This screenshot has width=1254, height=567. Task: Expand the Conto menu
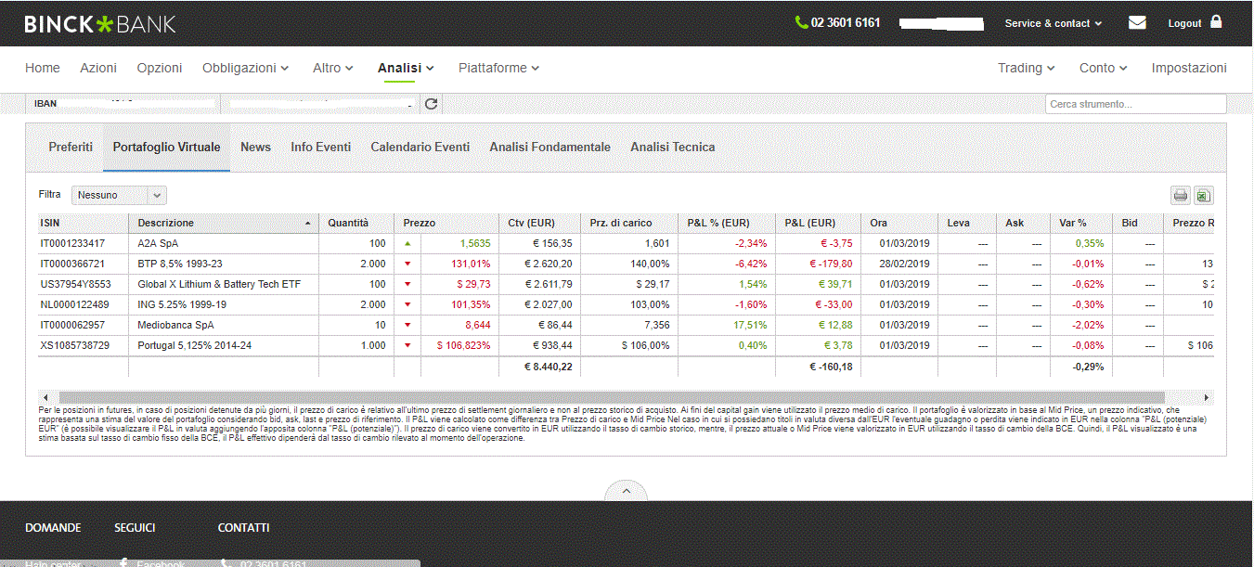click(x=1104, y=68)
